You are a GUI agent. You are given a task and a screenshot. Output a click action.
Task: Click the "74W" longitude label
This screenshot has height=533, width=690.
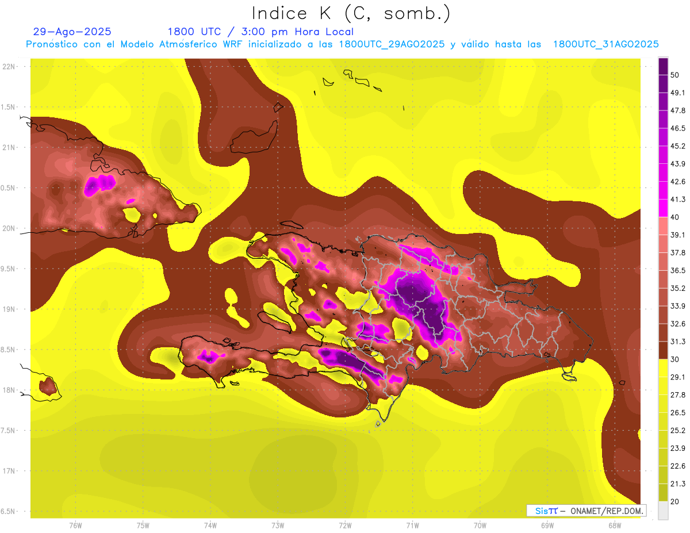pos(210,526)
